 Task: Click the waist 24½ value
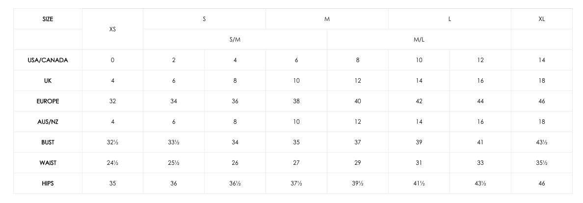tap(112, 162)
